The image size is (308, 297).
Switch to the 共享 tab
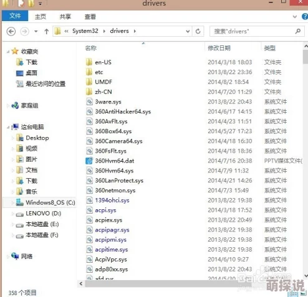[x=65, y=17]
